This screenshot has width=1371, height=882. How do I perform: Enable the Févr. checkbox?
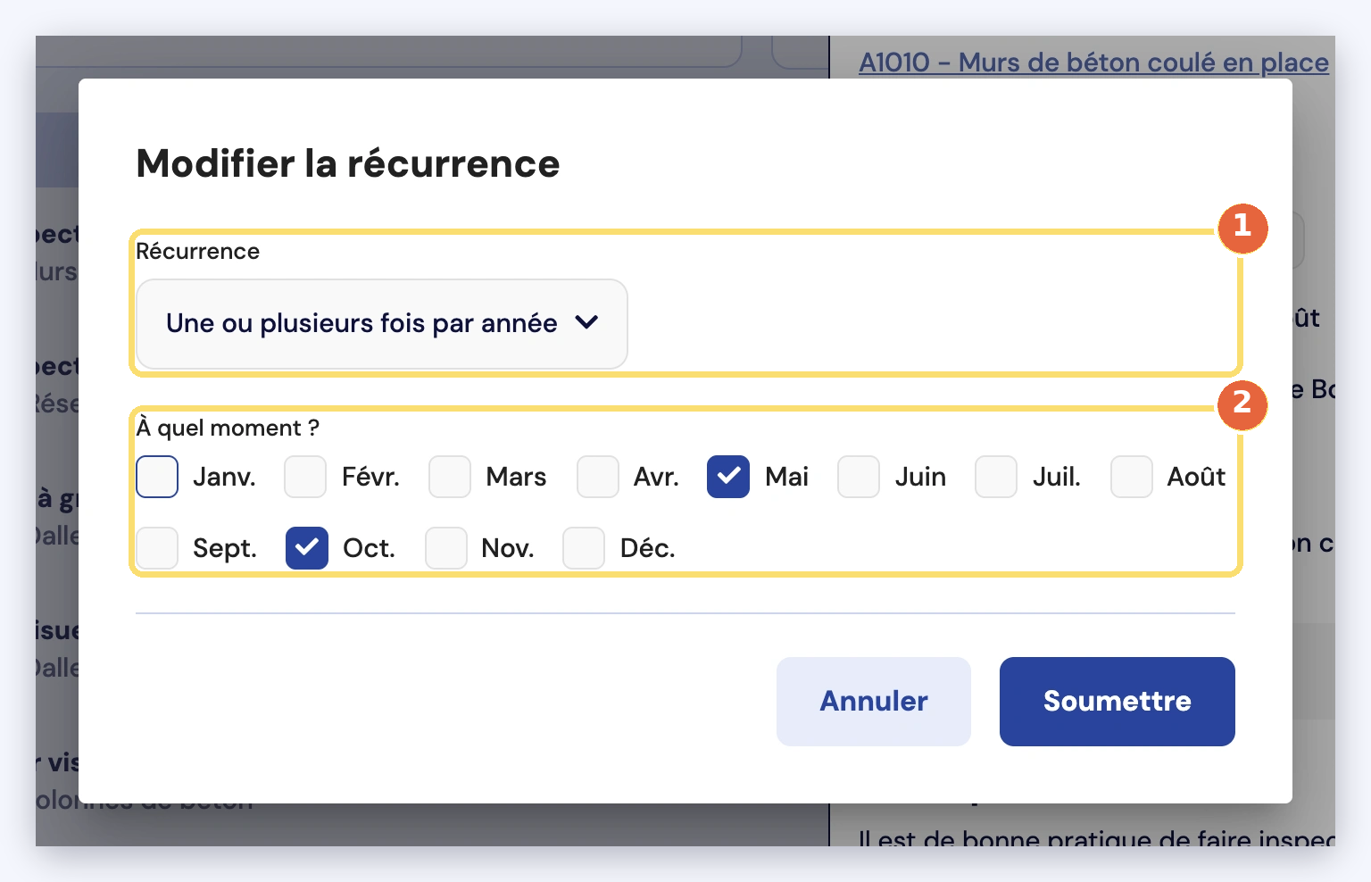click(x=305, y=477)
